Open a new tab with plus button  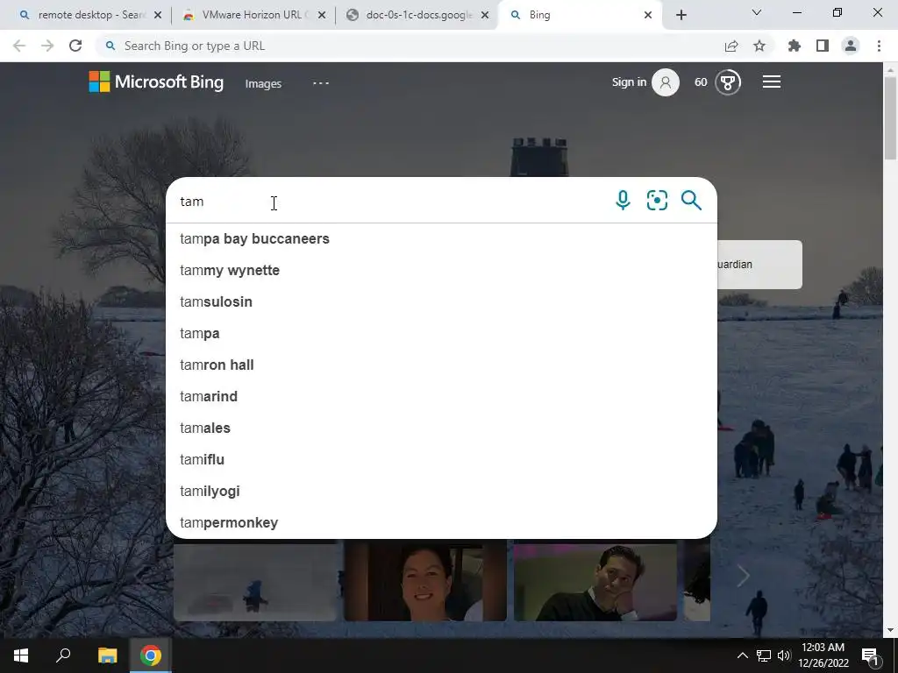[681, 15]
